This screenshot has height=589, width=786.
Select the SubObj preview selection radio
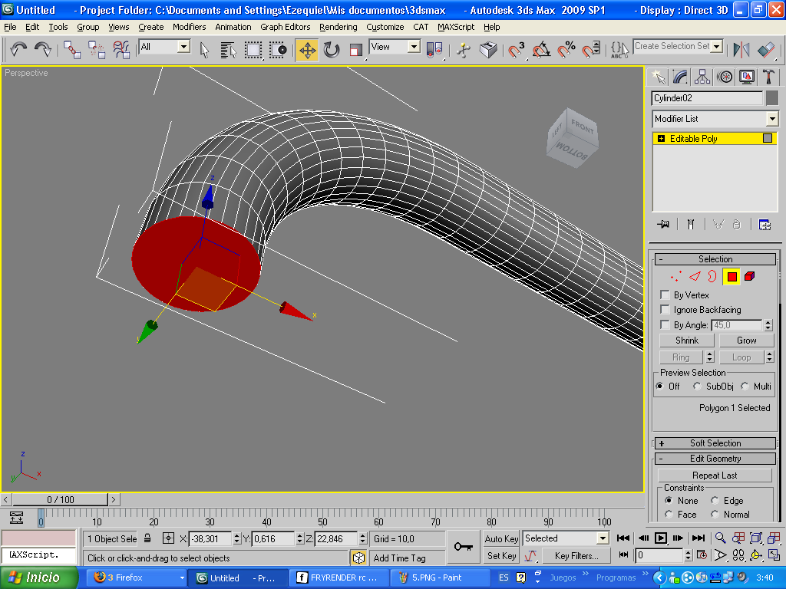click(x=697, y=387)
